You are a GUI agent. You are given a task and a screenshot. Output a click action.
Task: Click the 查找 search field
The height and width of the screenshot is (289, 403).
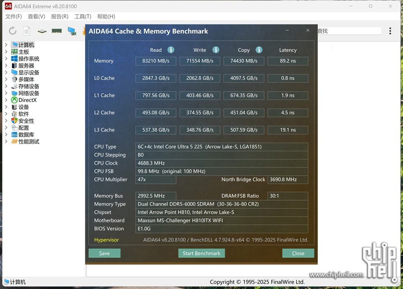click(350, 31)
